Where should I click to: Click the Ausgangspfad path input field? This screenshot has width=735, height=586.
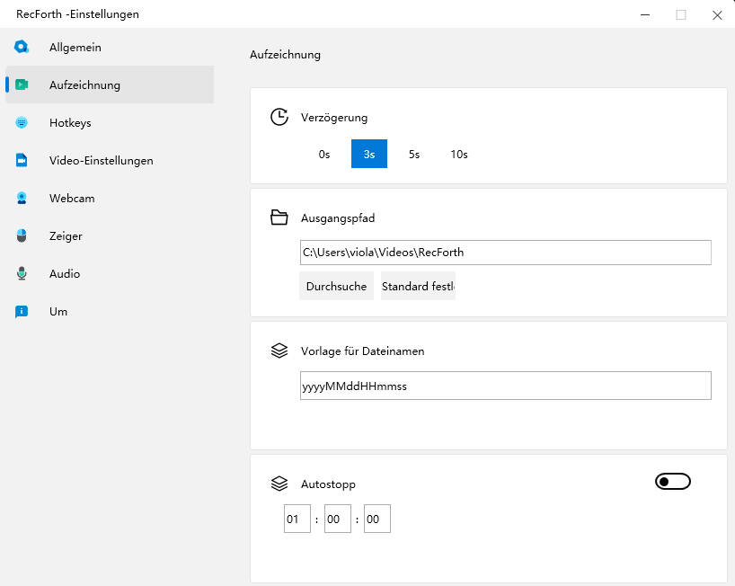pyautogui.click(x=506, y=253)
